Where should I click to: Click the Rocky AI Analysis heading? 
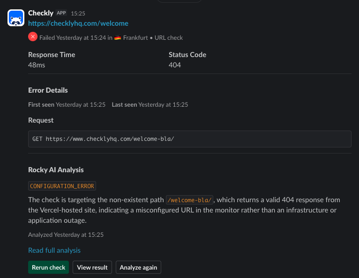coord(56,170)
